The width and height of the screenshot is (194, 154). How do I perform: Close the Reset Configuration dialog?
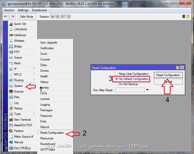click(182, 68)
